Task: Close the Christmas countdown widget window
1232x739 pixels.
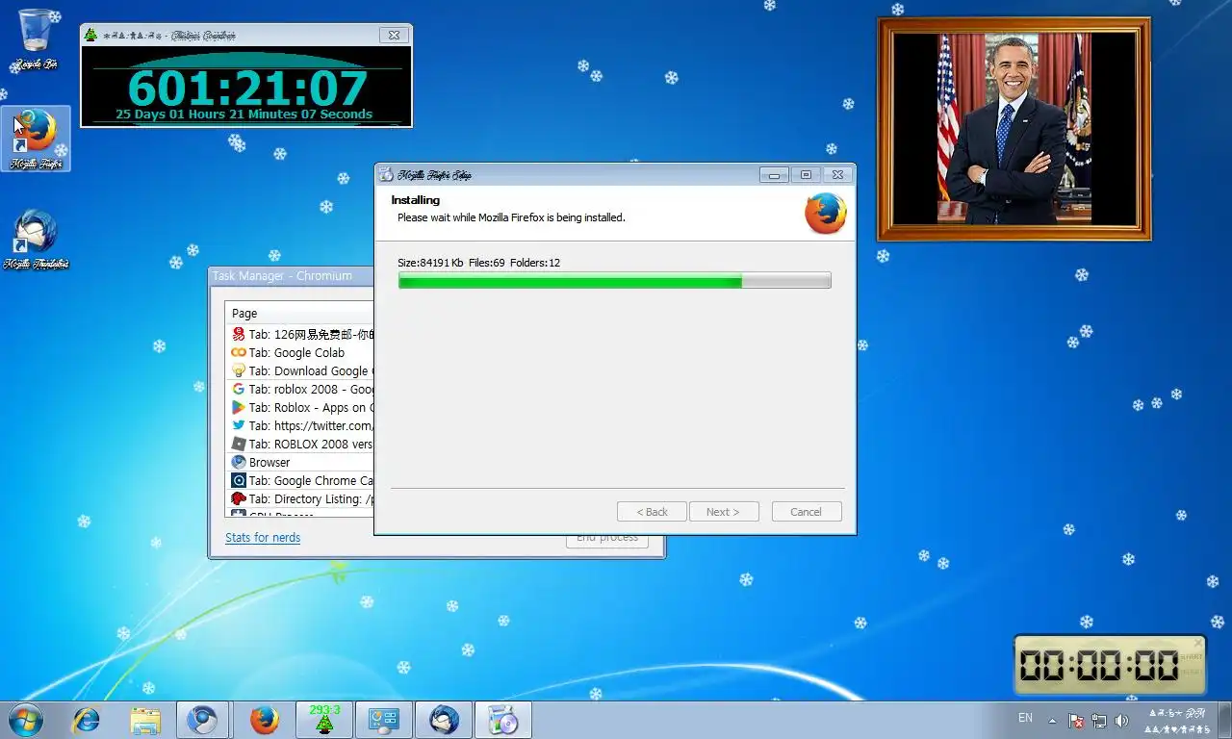Action: pyautogui.click(x=393, y=35)
